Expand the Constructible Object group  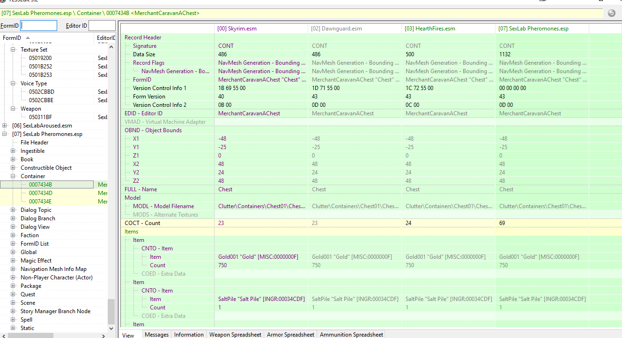coord(13,168)
